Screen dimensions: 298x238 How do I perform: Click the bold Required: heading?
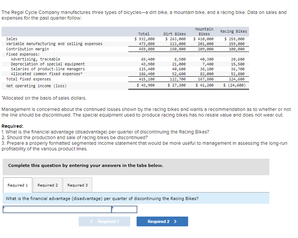pyautogui.click(x=12, y=126)
